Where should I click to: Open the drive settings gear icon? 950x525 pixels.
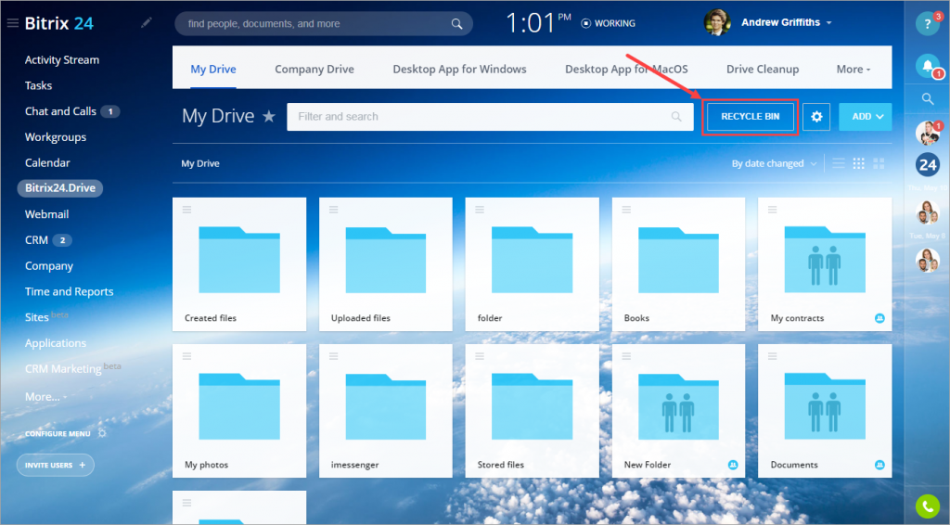click(x=816, y=116)
